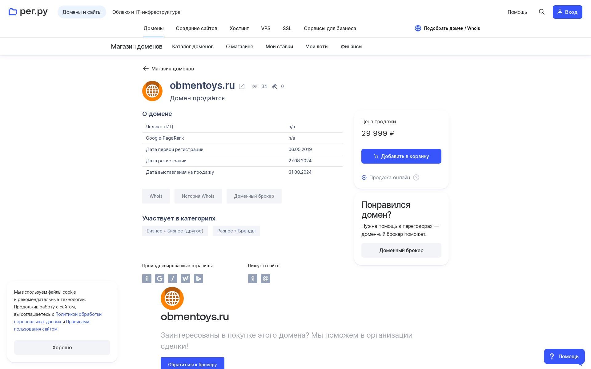Click the Whois button
The height and width of the screenshot is (369, 591).
(156, 196)
